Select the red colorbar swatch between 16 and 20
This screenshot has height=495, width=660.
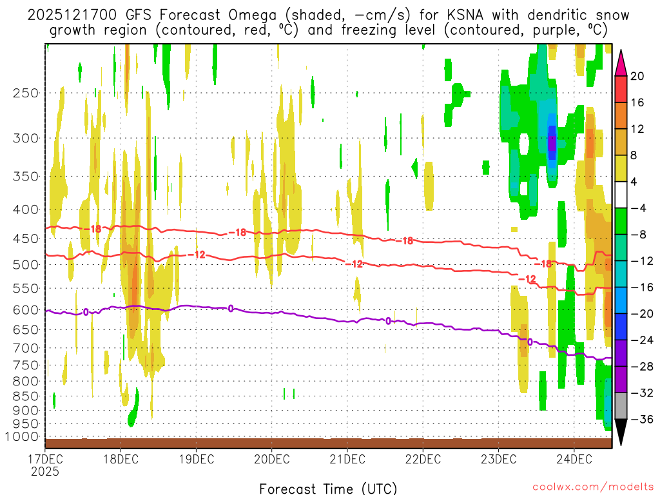tap(621, 89)
